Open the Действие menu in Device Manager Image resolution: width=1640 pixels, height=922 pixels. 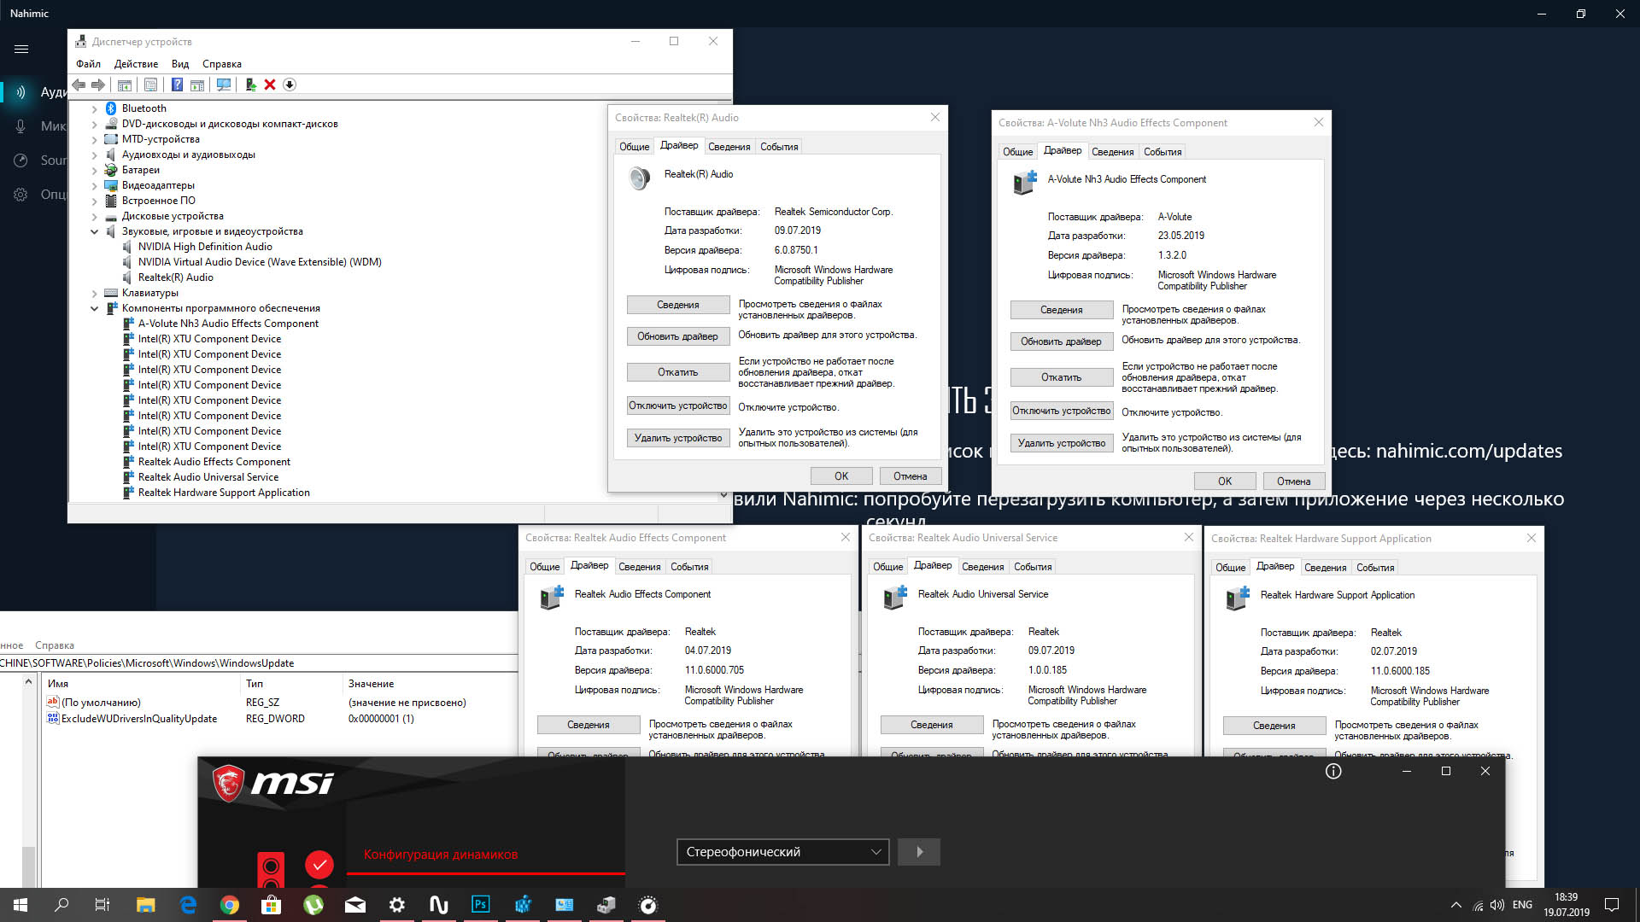point(136,64)
